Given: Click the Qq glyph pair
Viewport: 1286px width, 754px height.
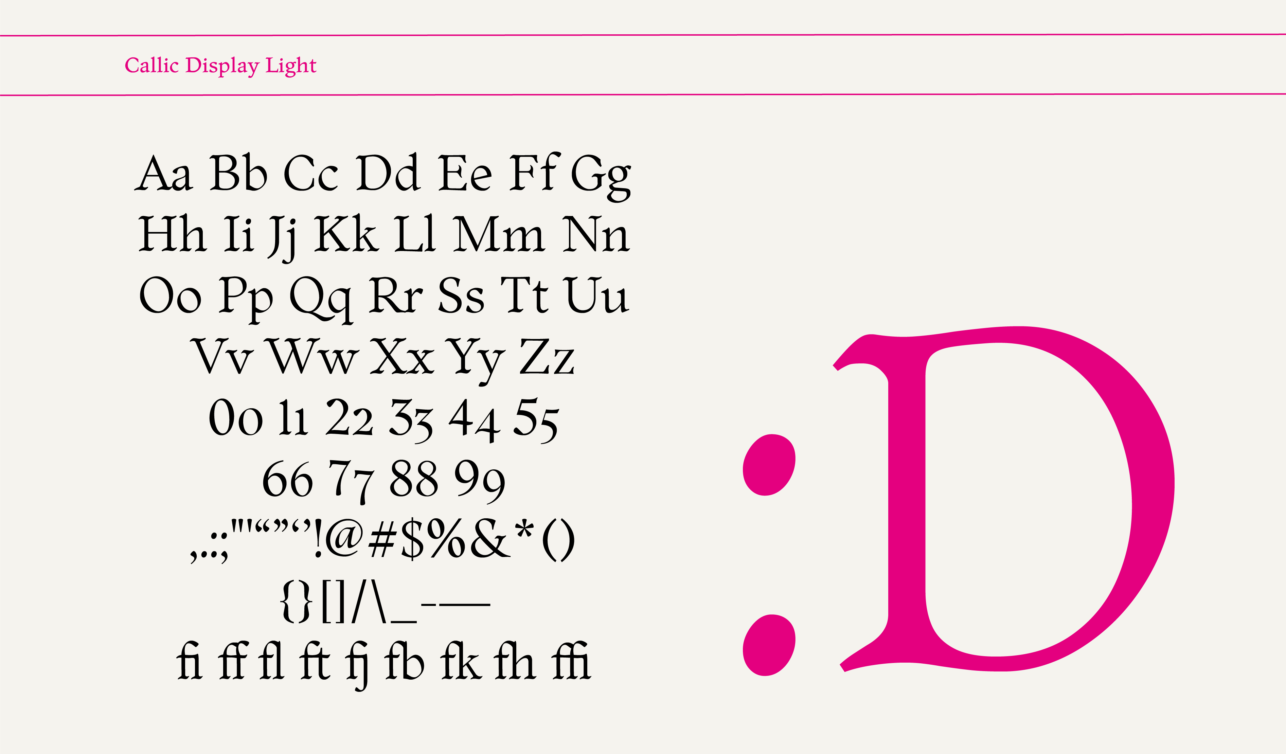Looking at the screenshot, I should 321,299.
